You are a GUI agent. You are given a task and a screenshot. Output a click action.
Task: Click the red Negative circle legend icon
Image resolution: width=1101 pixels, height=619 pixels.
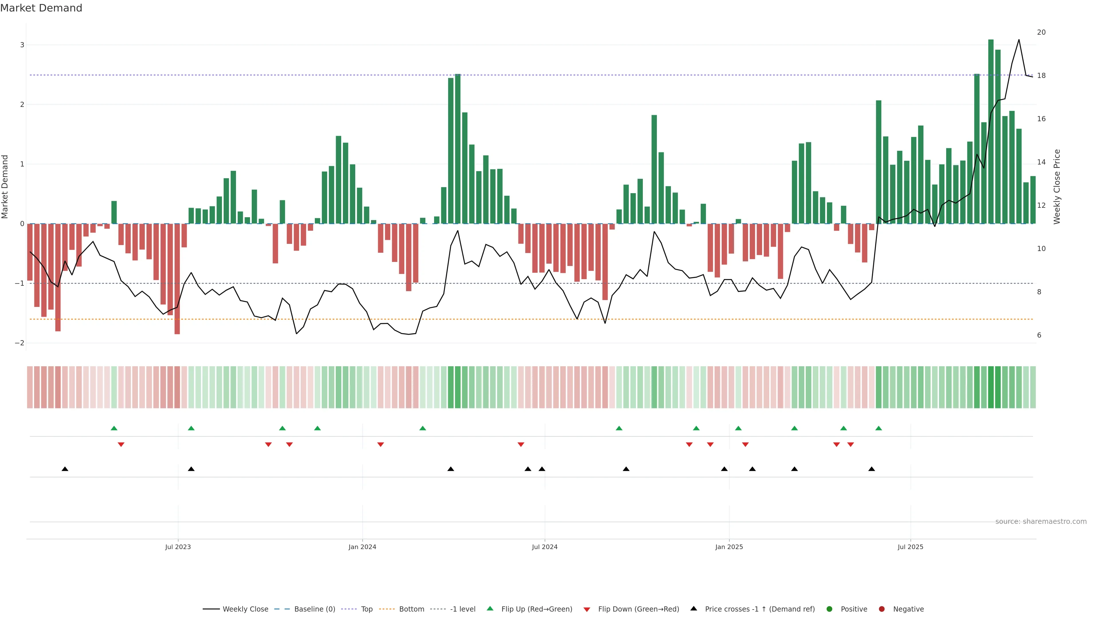(881, 609)
